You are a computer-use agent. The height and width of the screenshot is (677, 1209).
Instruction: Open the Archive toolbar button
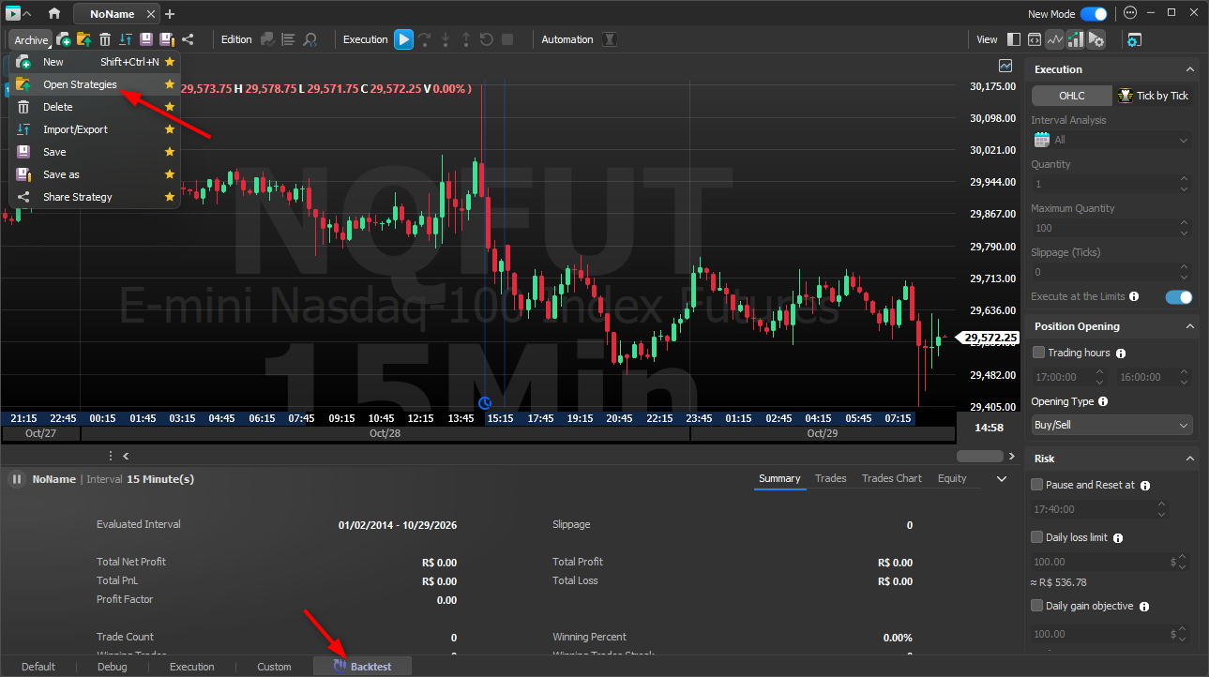30,39
